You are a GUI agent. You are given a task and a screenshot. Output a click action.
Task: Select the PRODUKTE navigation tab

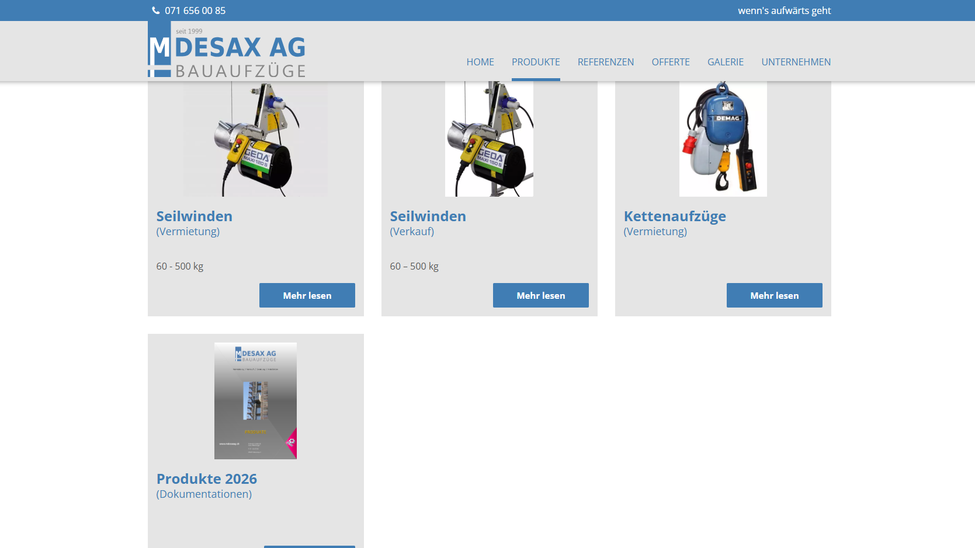click(x=536, y=62)
